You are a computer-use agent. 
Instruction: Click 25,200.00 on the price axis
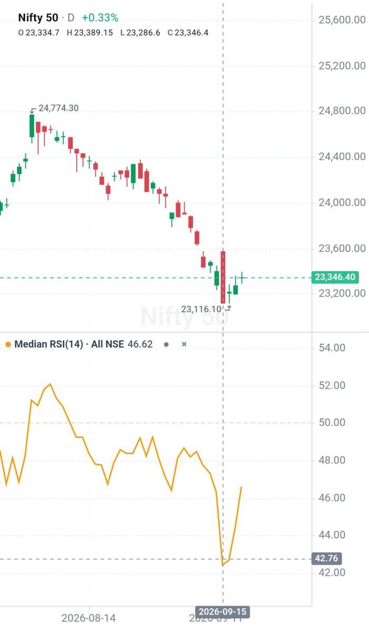click(342, 66)
